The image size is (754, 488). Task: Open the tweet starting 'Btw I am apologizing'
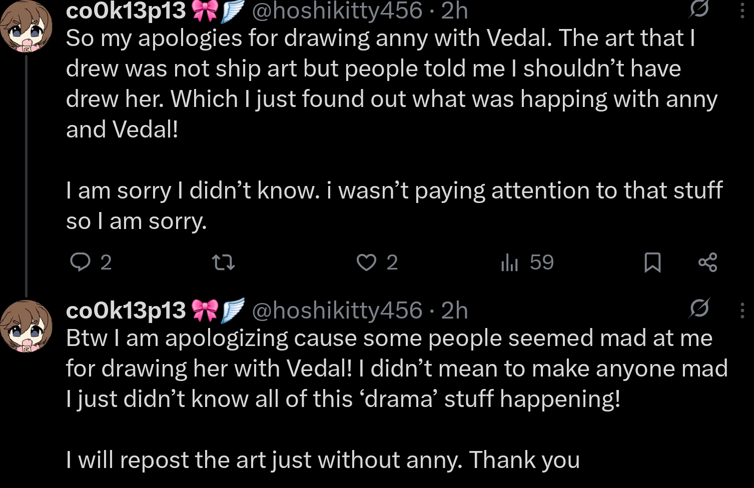point(380,368)
